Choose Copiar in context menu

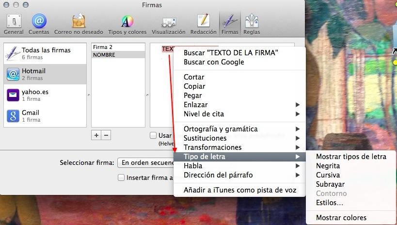pyautogui.click(x=194, y=86)
